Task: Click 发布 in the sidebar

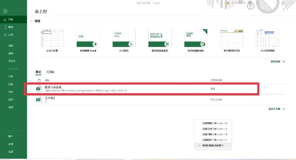Action: coord(11,100)
